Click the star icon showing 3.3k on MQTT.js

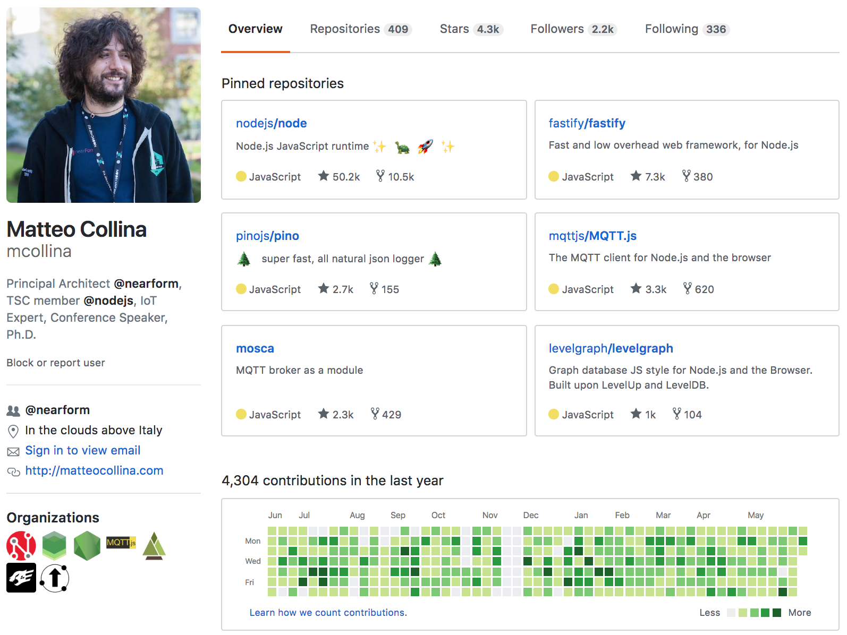pos(636,288)
